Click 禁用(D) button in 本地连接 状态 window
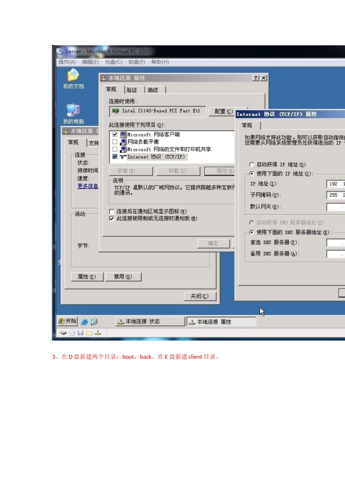 (123, 277)
